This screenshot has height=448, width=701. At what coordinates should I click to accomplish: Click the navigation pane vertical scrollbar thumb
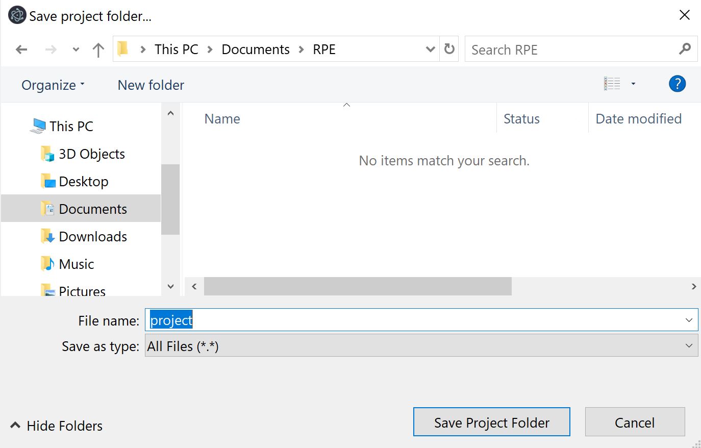tap(170, 200)
